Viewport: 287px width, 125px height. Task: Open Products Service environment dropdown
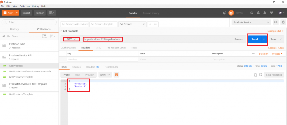251,22
